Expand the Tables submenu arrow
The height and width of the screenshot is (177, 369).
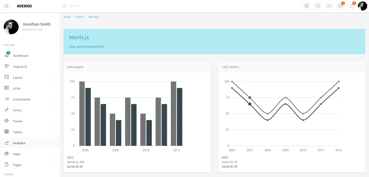(54, 131)
